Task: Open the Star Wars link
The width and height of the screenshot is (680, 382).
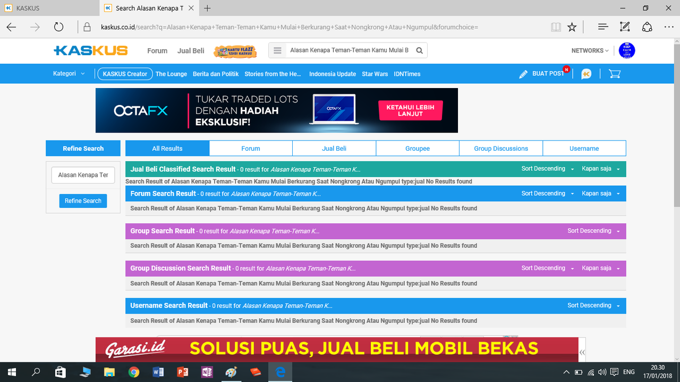Action: click(x=375, y=74)
